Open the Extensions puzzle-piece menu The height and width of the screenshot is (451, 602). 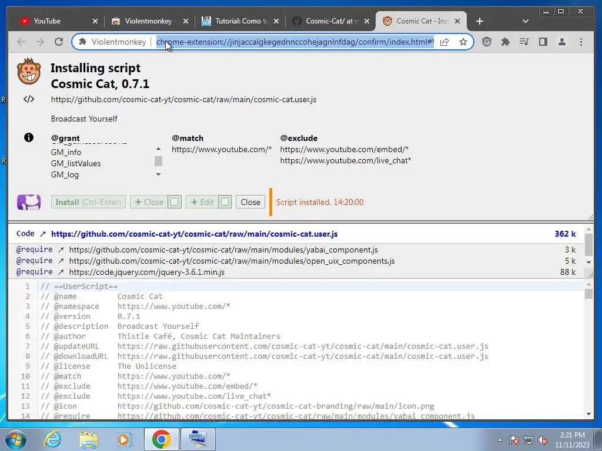tap(505, 42)
